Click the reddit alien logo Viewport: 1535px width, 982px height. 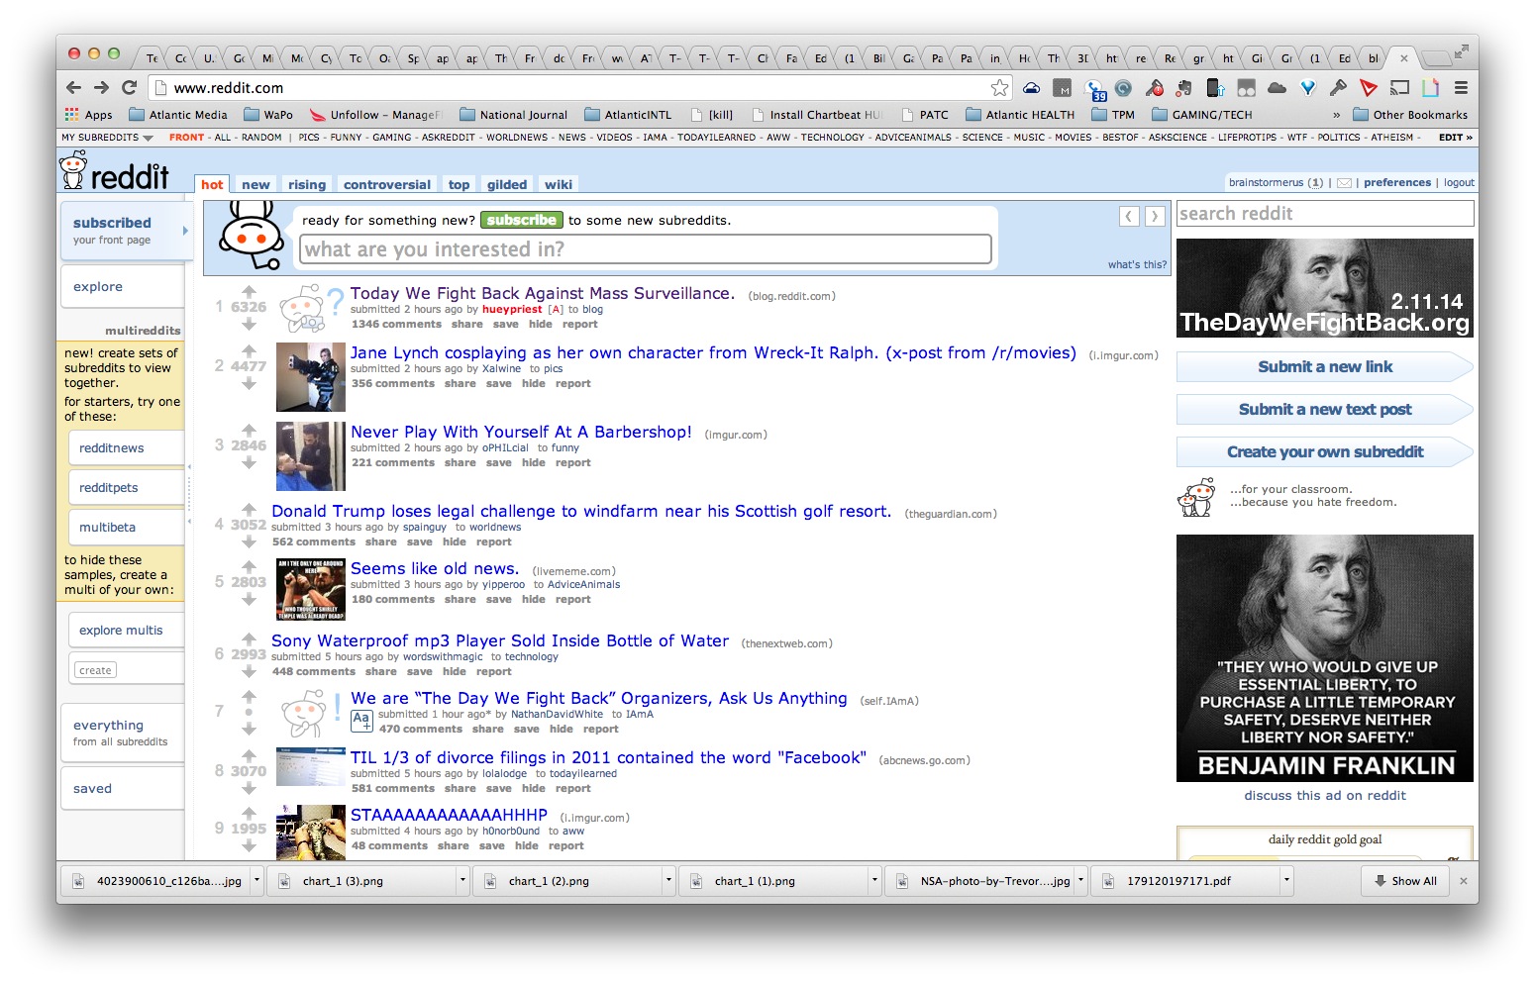coord(74,171)
